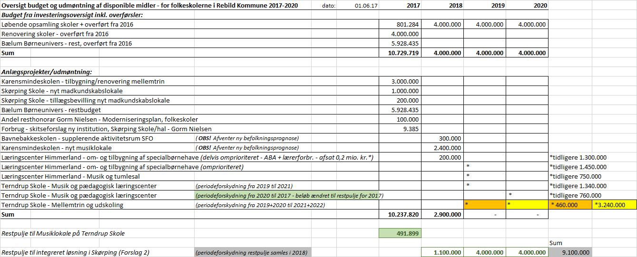Screen dimensions: 637x257
Task: Click 200.000 in the tillægsbevilling row
Action: tap(408, 100)
